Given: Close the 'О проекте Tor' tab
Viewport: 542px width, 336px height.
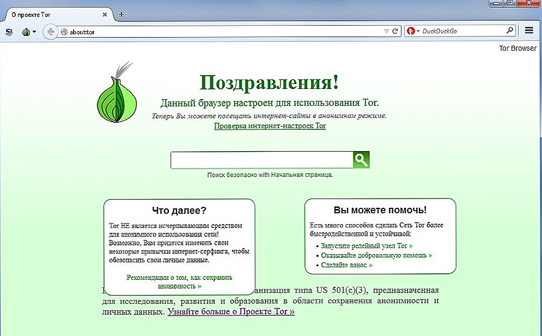Looking at the screenshot, I should click(105, 15).
